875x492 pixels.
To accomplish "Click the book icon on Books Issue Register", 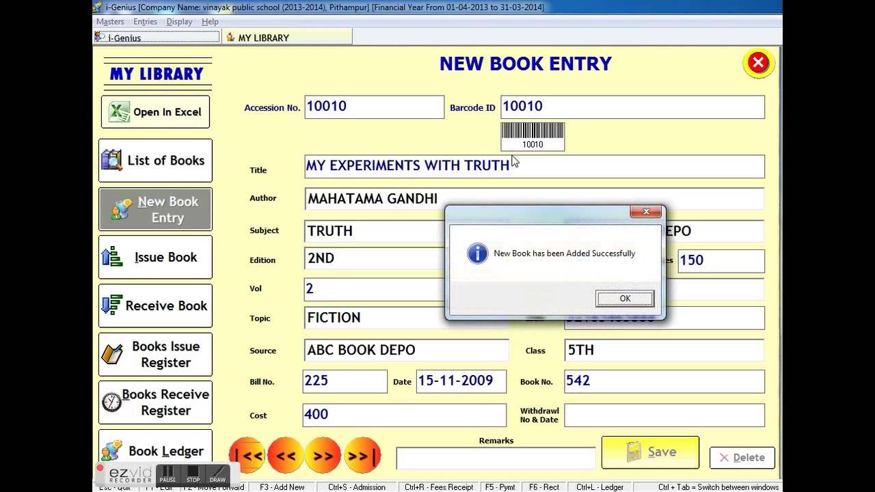I will 111,354.
